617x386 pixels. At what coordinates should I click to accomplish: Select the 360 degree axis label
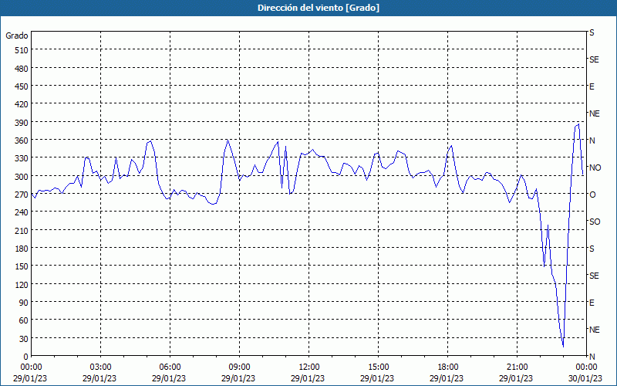pos(22,141)
